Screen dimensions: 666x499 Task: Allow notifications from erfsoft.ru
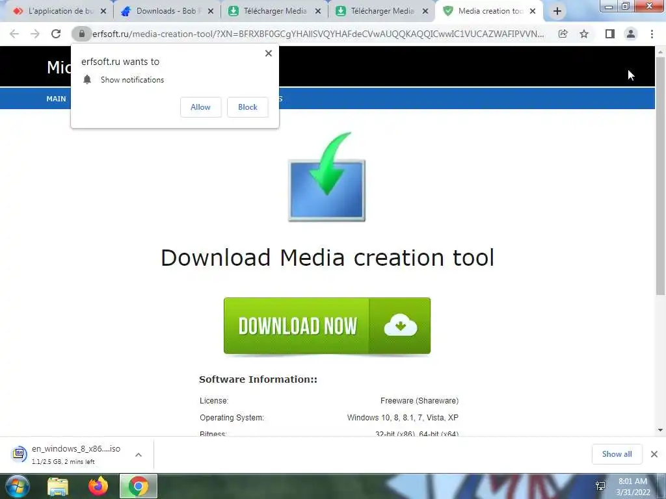pyautogui.click(x=200, y=107)
